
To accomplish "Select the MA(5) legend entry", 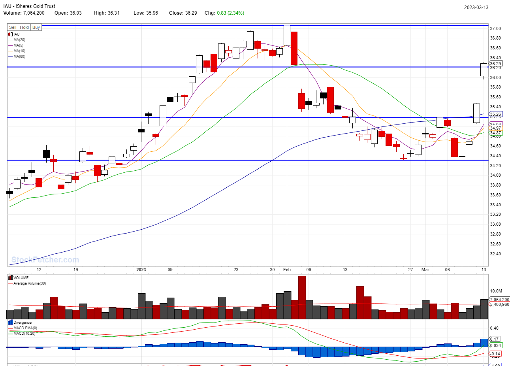I will pos(16,45).
